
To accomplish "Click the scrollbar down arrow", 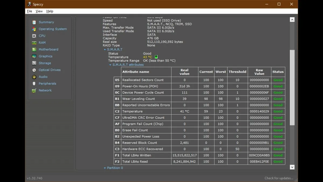I will pos(292,167).
